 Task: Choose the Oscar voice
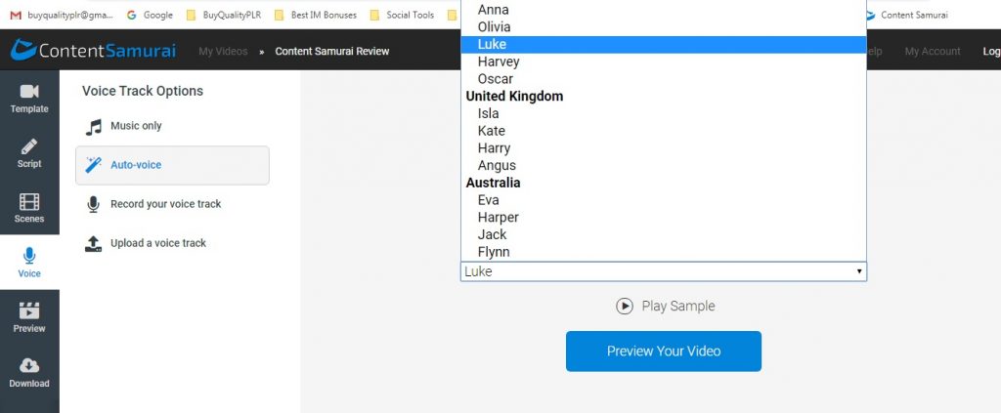[x=664, y=79]
